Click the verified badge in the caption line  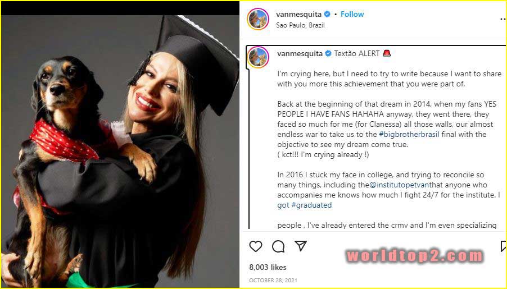(328, 54)
